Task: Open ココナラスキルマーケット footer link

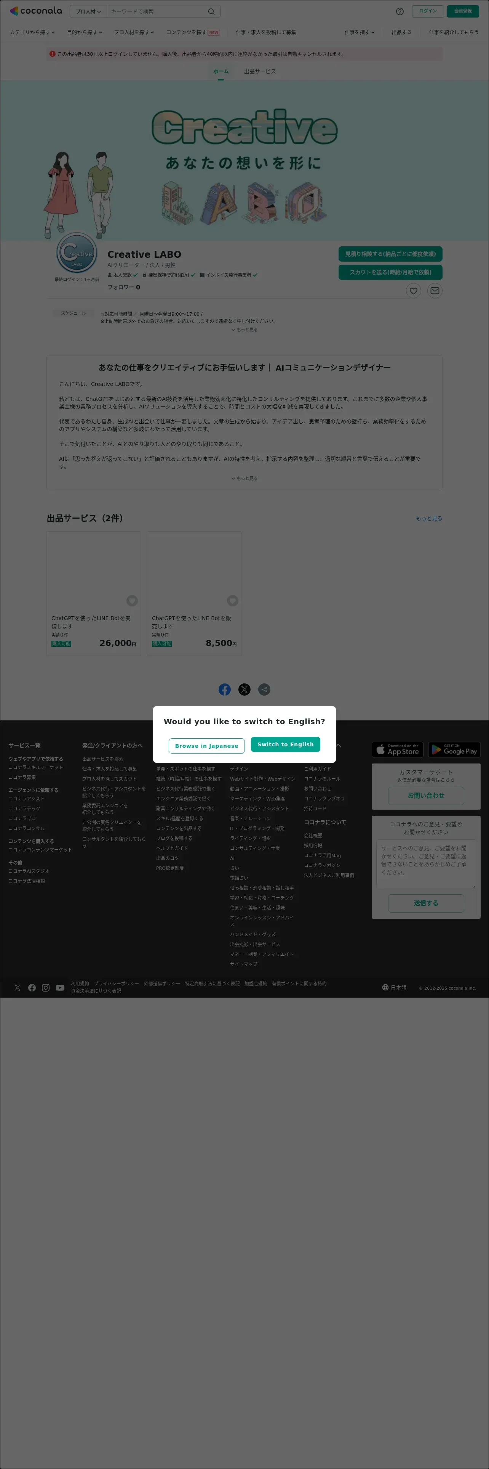Action: [x=36, y=768]
